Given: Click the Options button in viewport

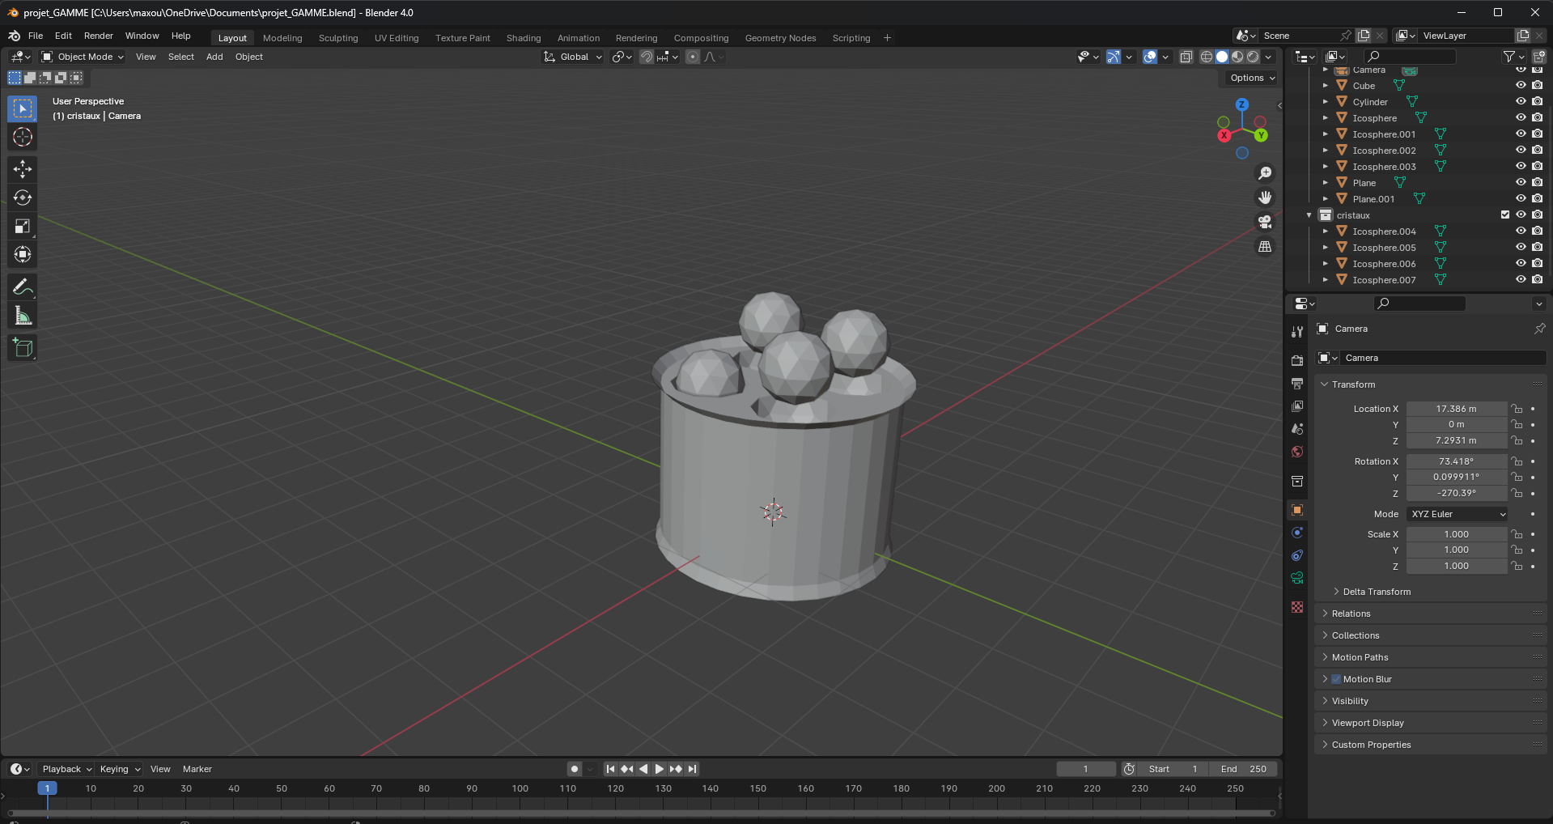Looking at the screenshot, I should pyautogui.click(x=1252, y=78).
